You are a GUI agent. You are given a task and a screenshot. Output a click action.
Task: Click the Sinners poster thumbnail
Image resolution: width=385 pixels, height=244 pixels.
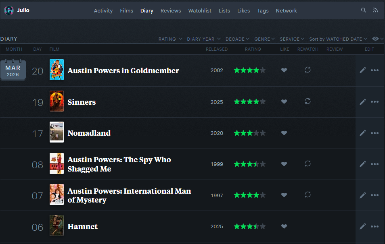pos(57,101)
